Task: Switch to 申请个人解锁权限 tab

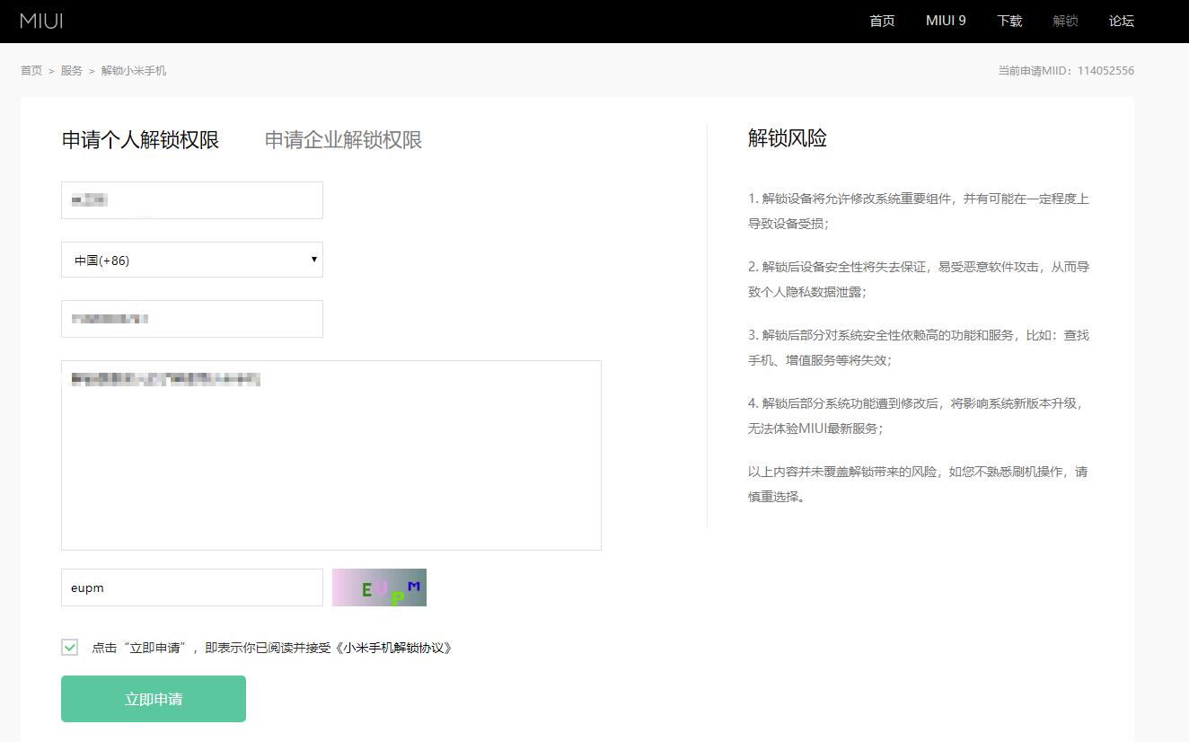Action: pyautogui.click(x=139, y=139)
